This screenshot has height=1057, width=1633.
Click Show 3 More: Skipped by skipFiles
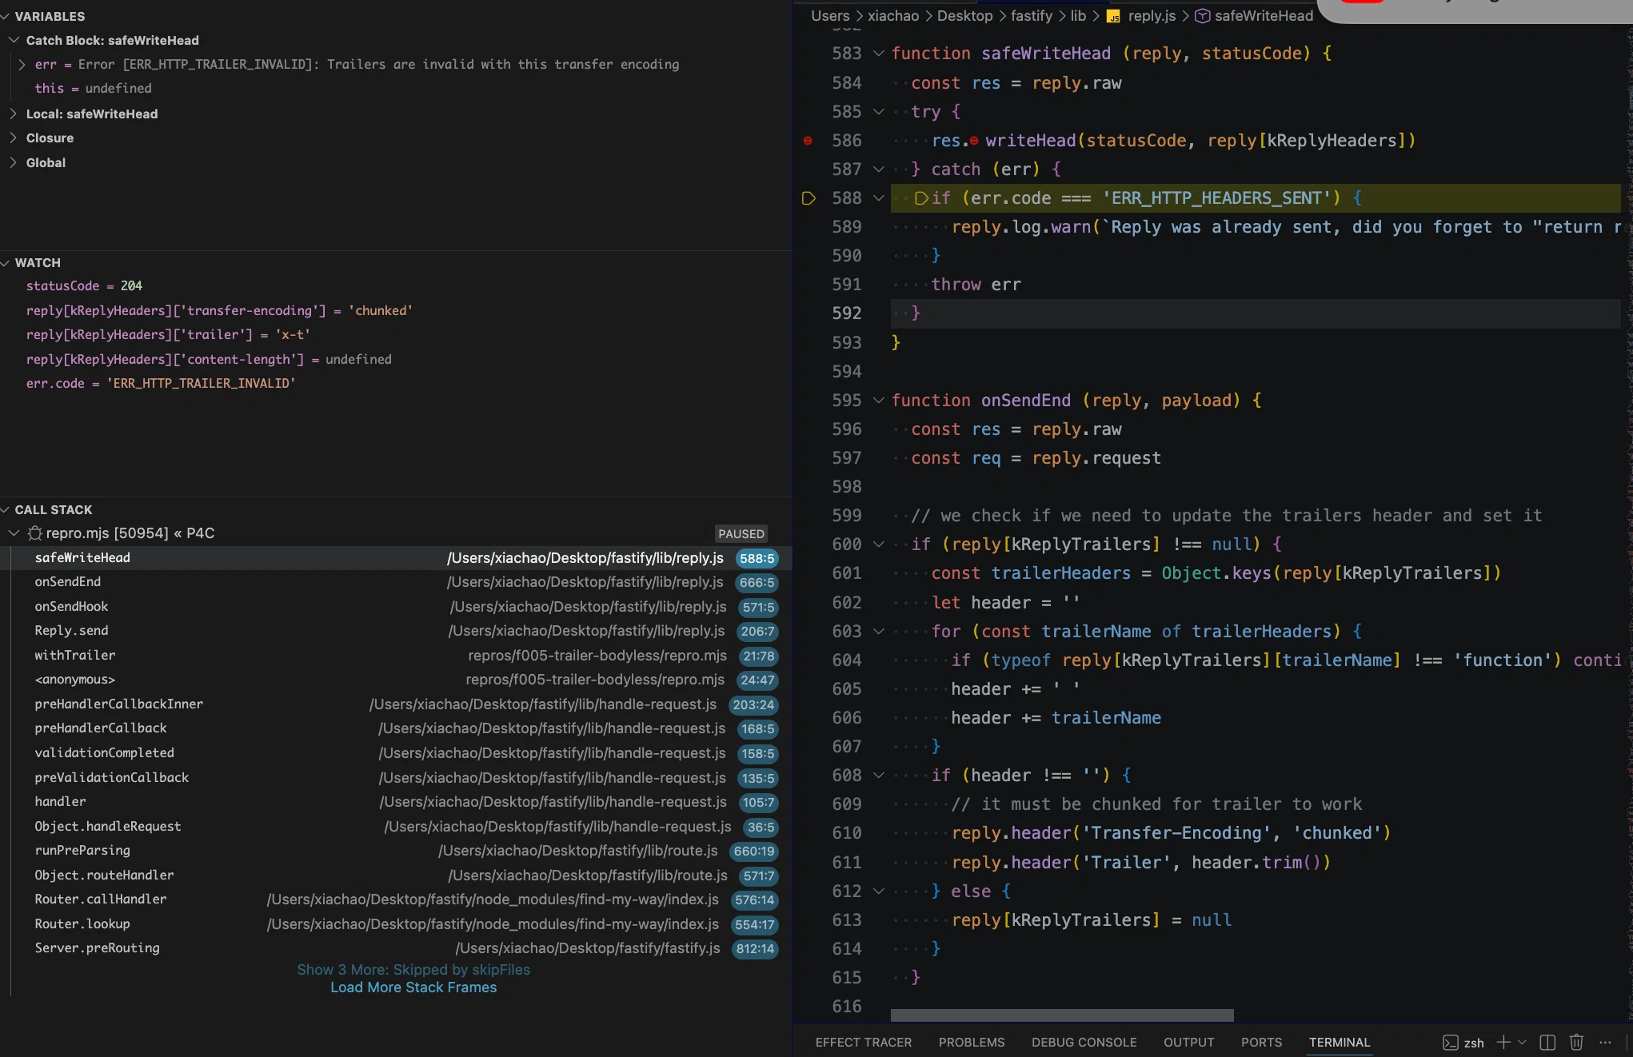coord(413,970)
